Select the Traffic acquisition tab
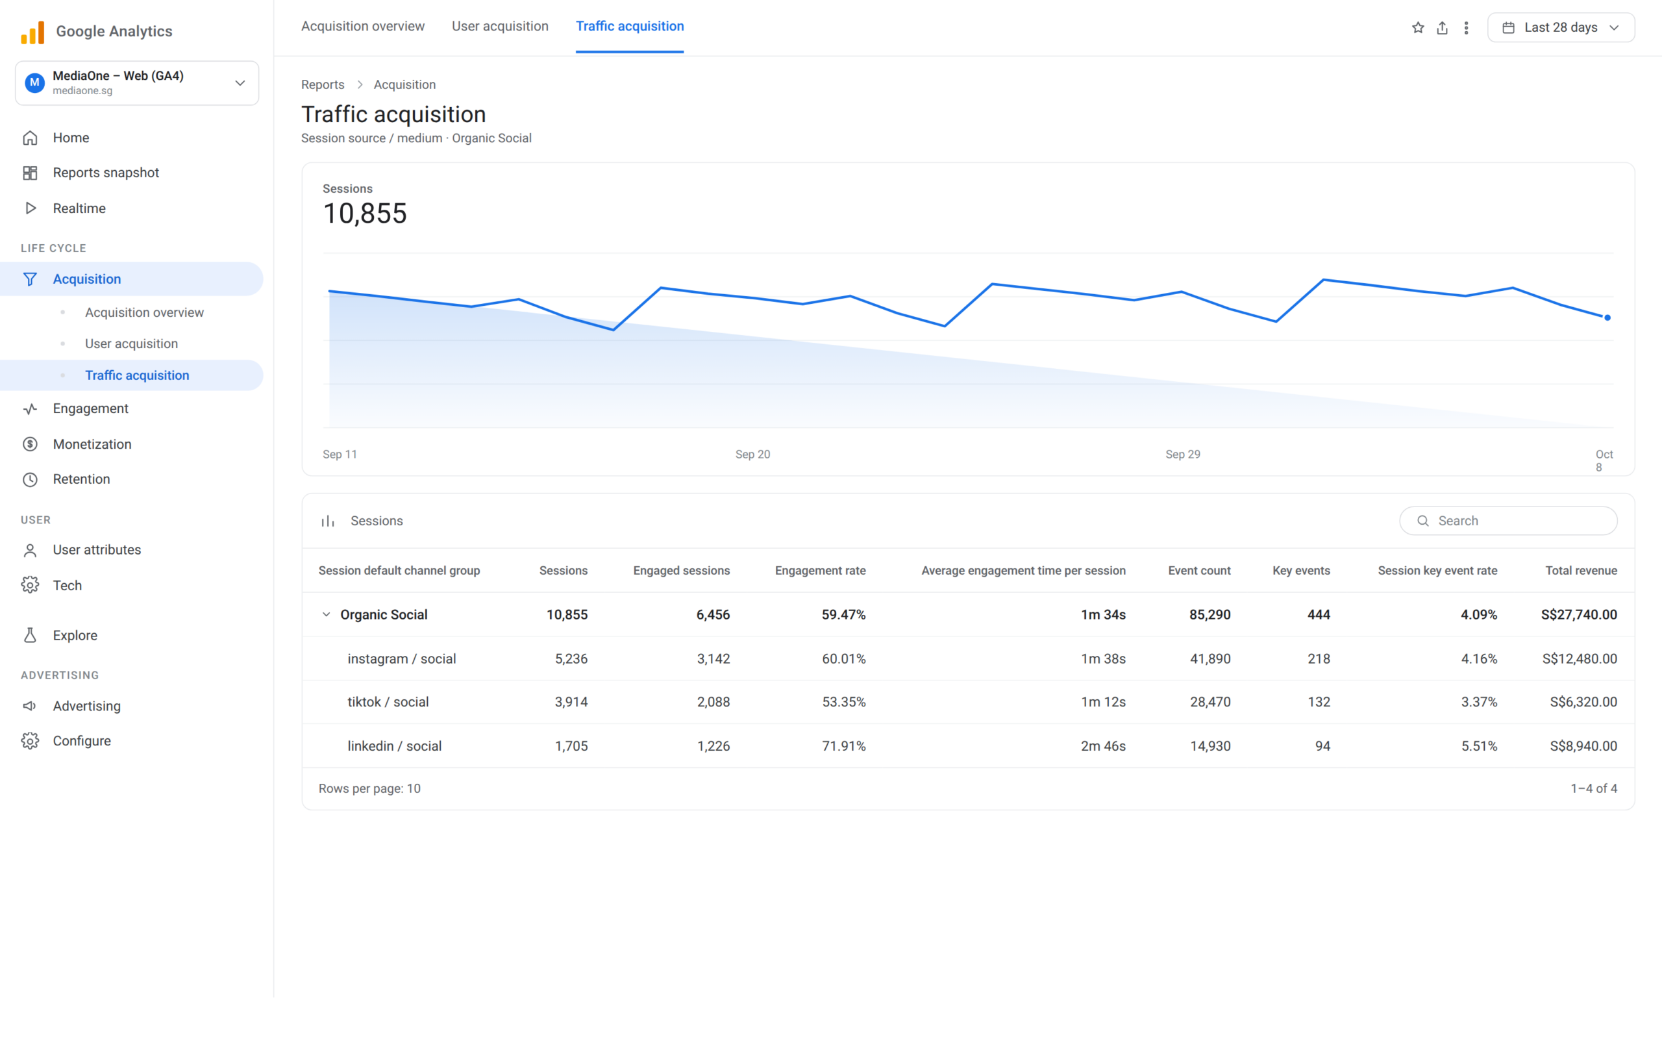This screenshot has height=1039, width=1662. tap(630, 26)
